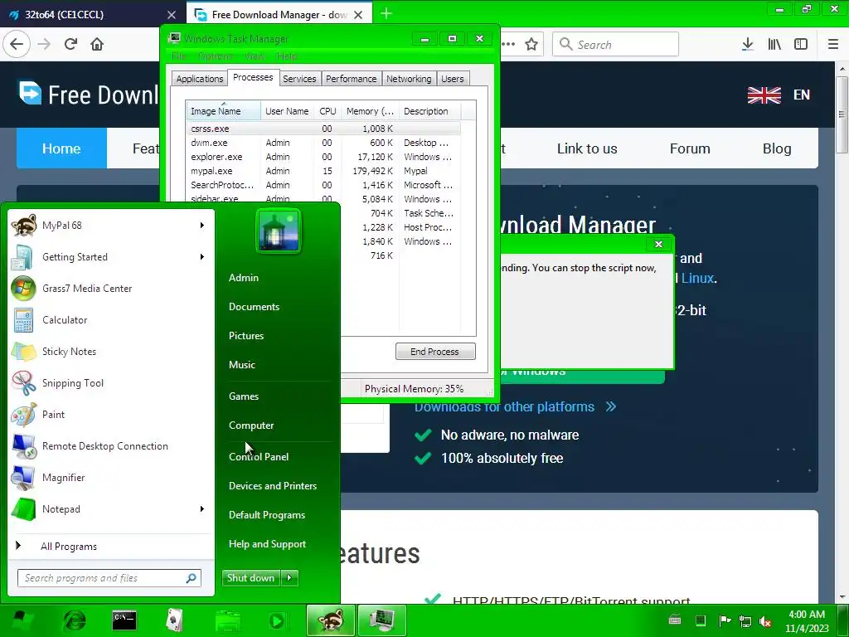The width and height of the screenshot is (849, 637).
Task: Open Calculator from the Start menu
Action: 65,319
